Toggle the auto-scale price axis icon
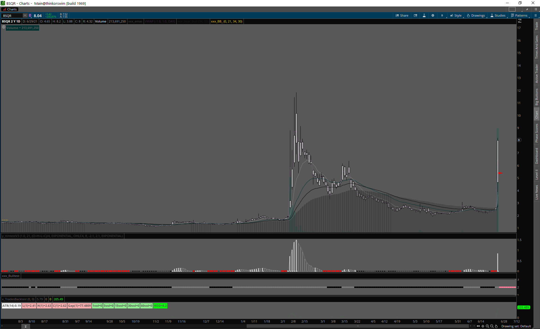Image resolution: width=540 pixels, height=329 pixels. pos(520,21)
